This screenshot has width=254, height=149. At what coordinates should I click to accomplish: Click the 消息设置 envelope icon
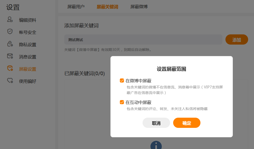[10, 56]
